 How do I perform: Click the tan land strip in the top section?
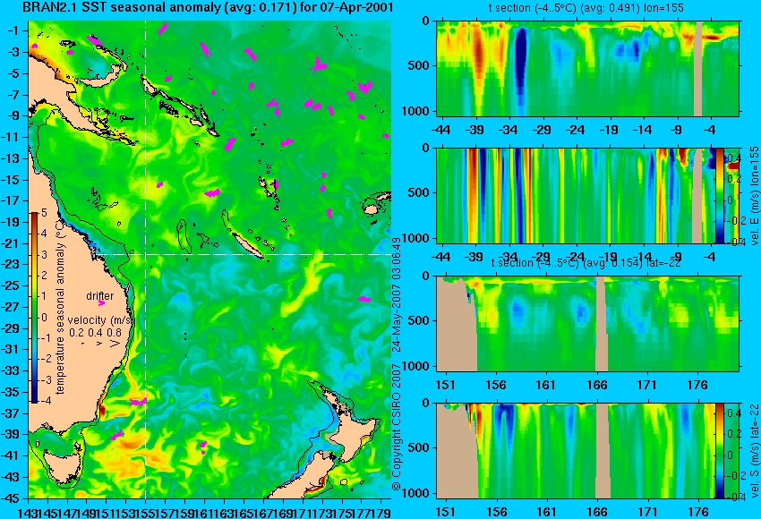click(x=698, y=68)
